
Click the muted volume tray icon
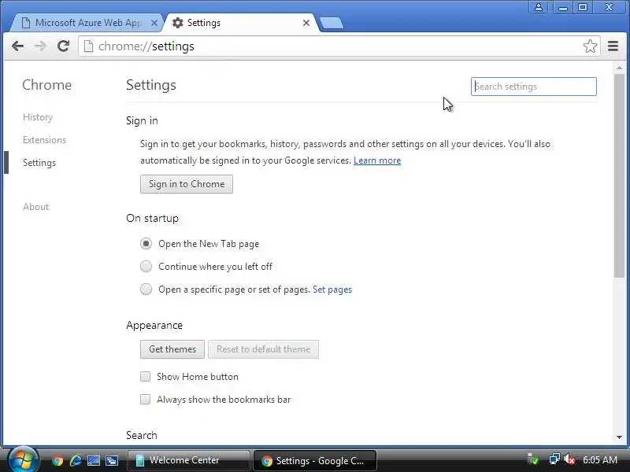click(569, 459)
